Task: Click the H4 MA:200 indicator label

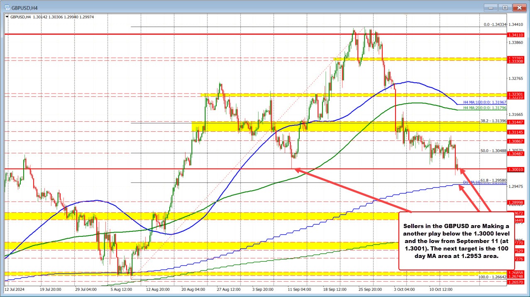Action: (484, 108)
